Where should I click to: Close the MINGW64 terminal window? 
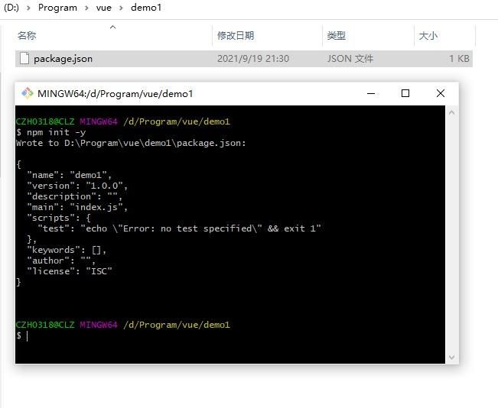coord(440,93)
